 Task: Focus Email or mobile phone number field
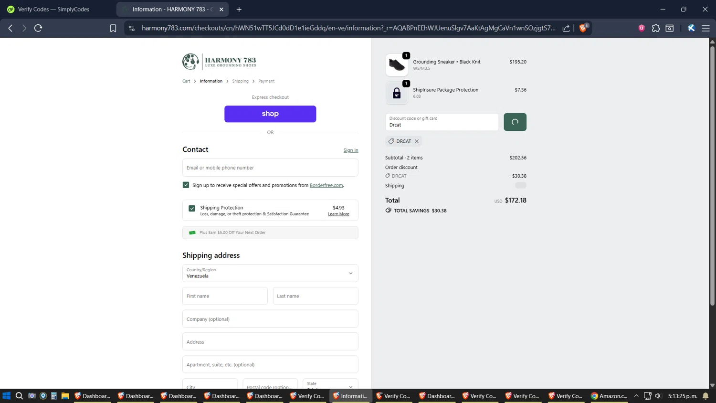pos(270,168)
